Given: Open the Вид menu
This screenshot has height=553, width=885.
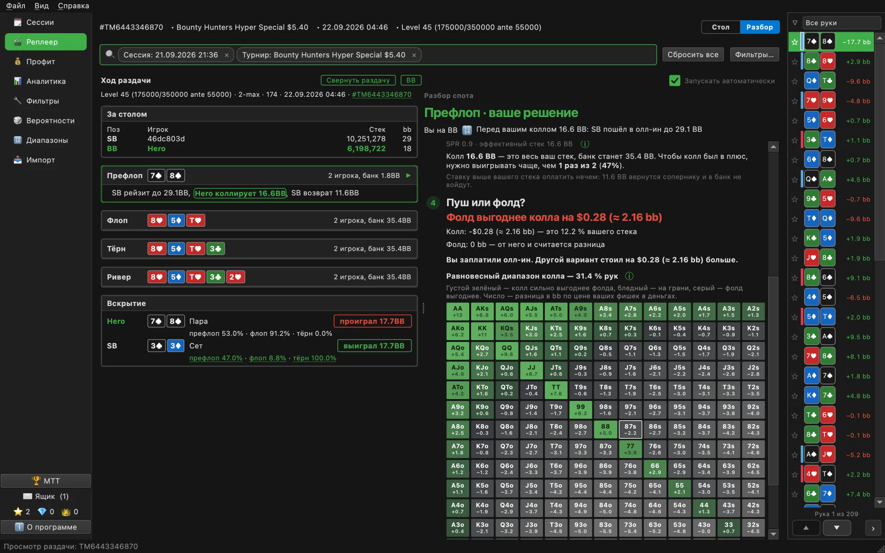Looking at the screenshot, I should point(41,6).
